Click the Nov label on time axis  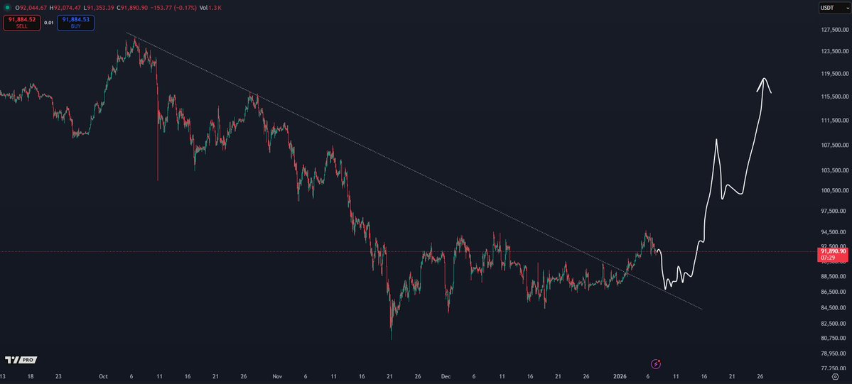pyautogui.click(x=278, y=376)
